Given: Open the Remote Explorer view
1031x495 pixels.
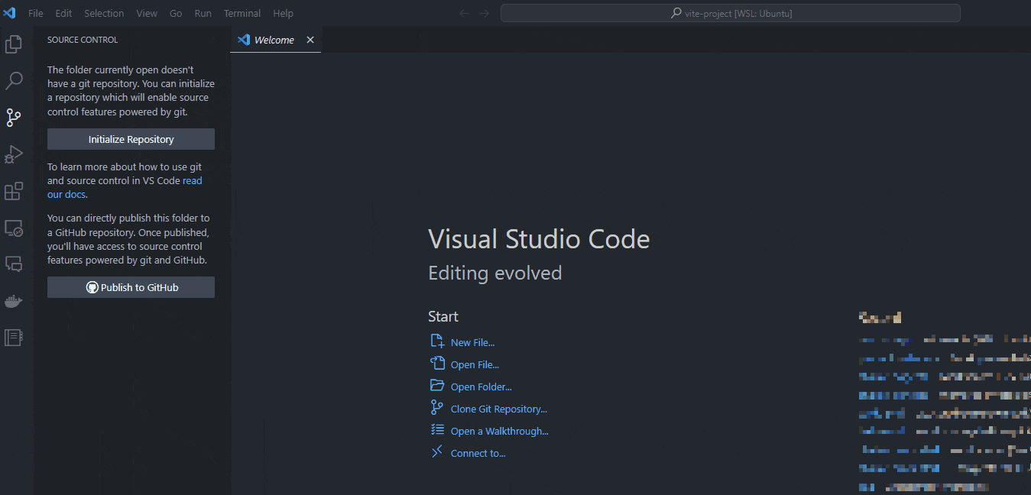Looking at the screenshot, I should point(14,228).
